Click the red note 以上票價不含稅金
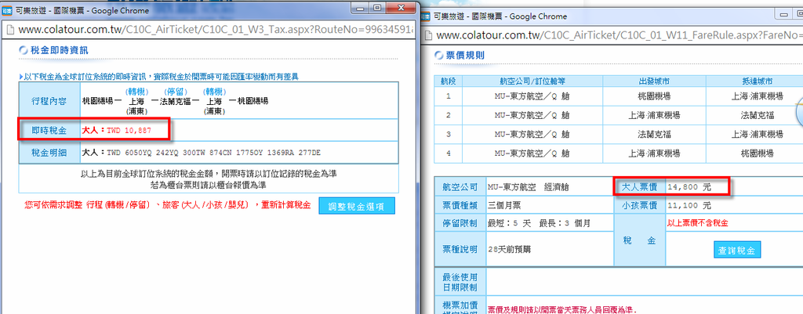The height and width of the screenshot is (314, 803). (x=698, y=222)
